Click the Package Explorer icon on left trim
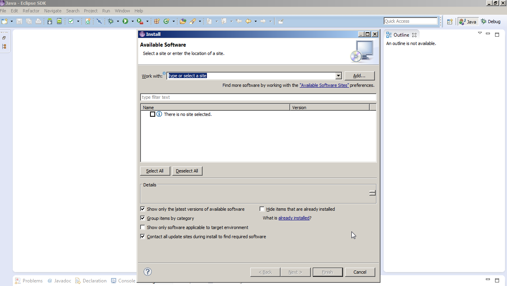Image resolution: width=507 pixels, height=286 pixels. [4, 46]
